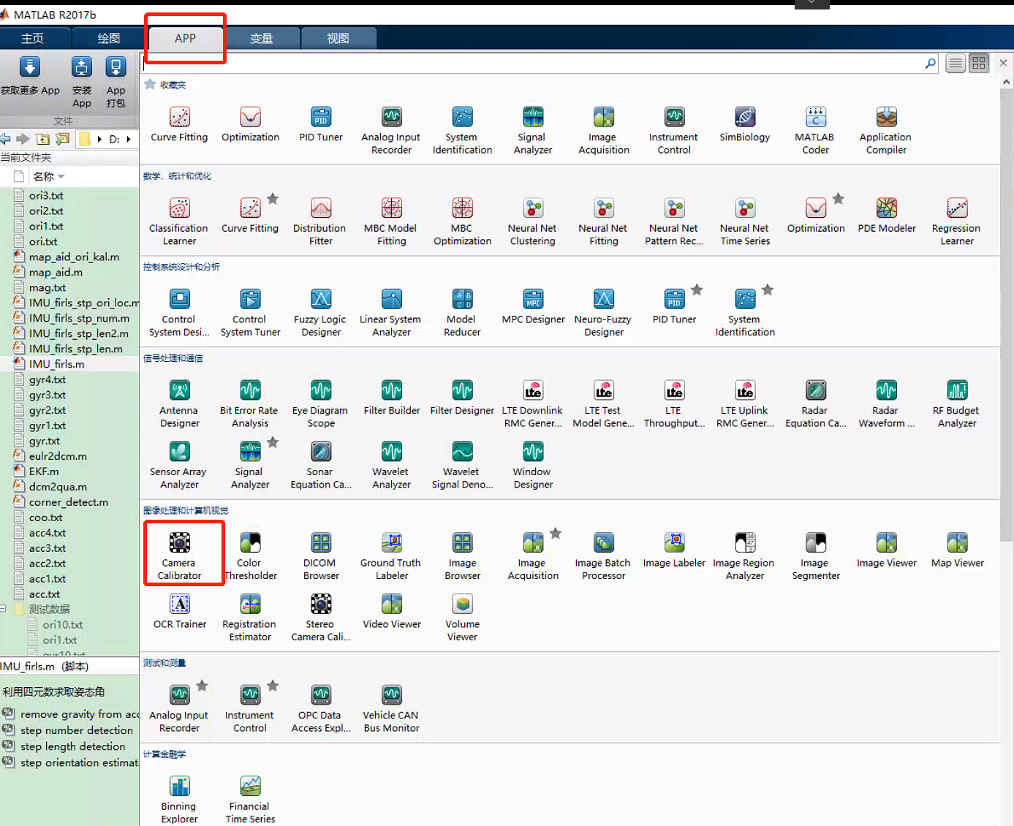
Task: Open Image Batch Processor app
Action: click(603, 555)
